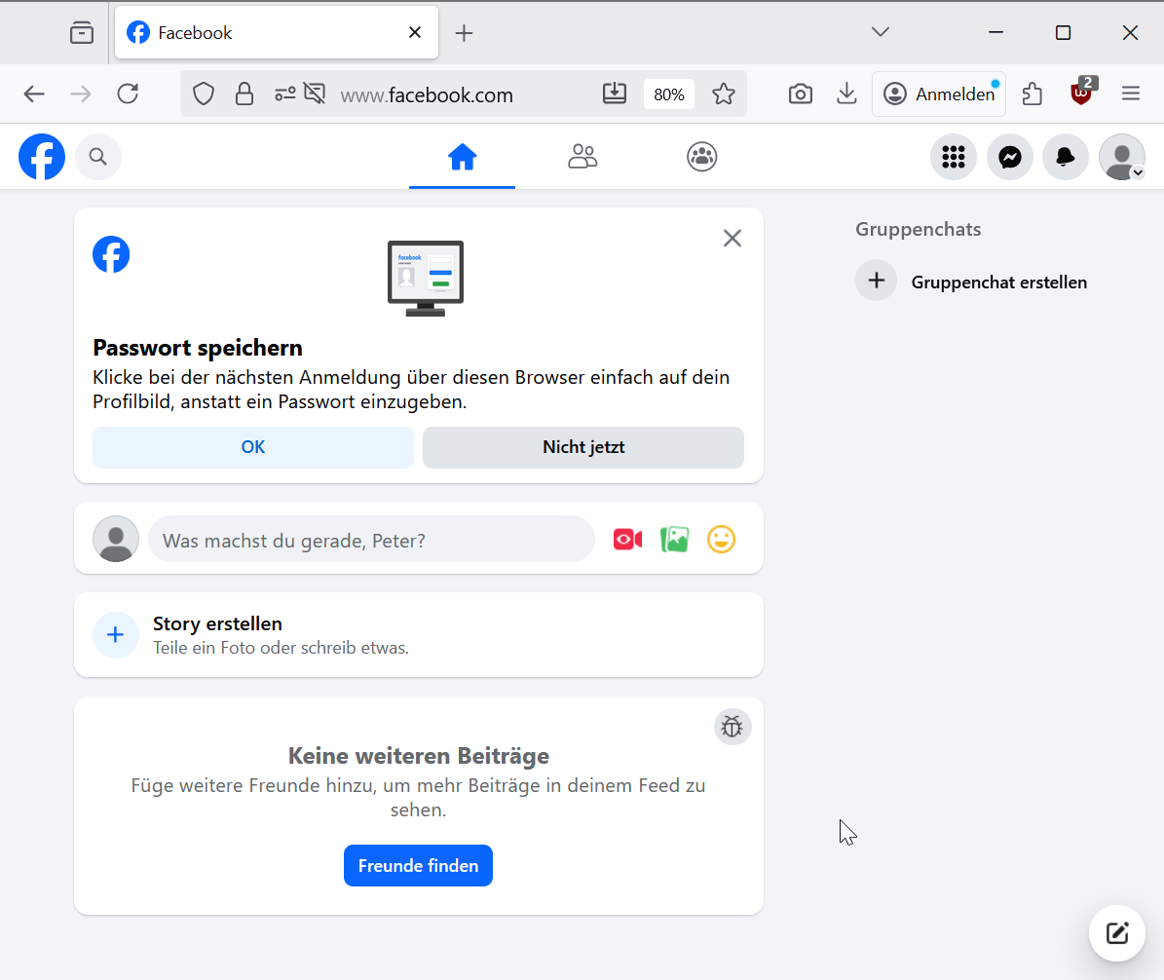Viewport: 1164px width, 980px height.
Task: Click the photo/video gallery icon
Action: tap(674, 539)
